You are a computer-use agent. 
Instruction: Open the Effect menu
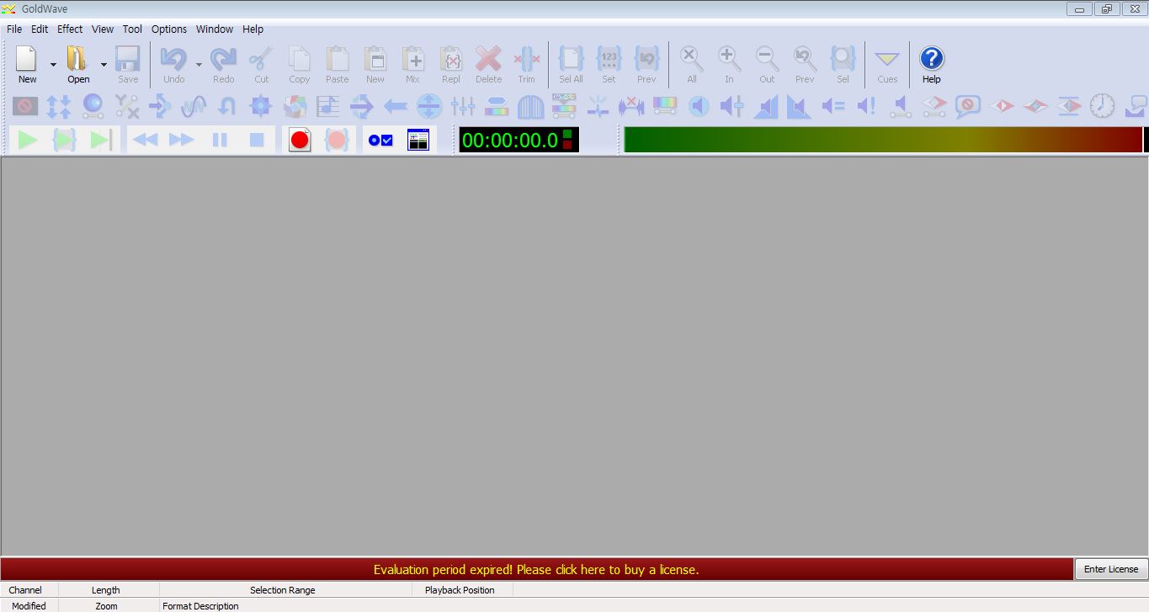pos(70,29)
